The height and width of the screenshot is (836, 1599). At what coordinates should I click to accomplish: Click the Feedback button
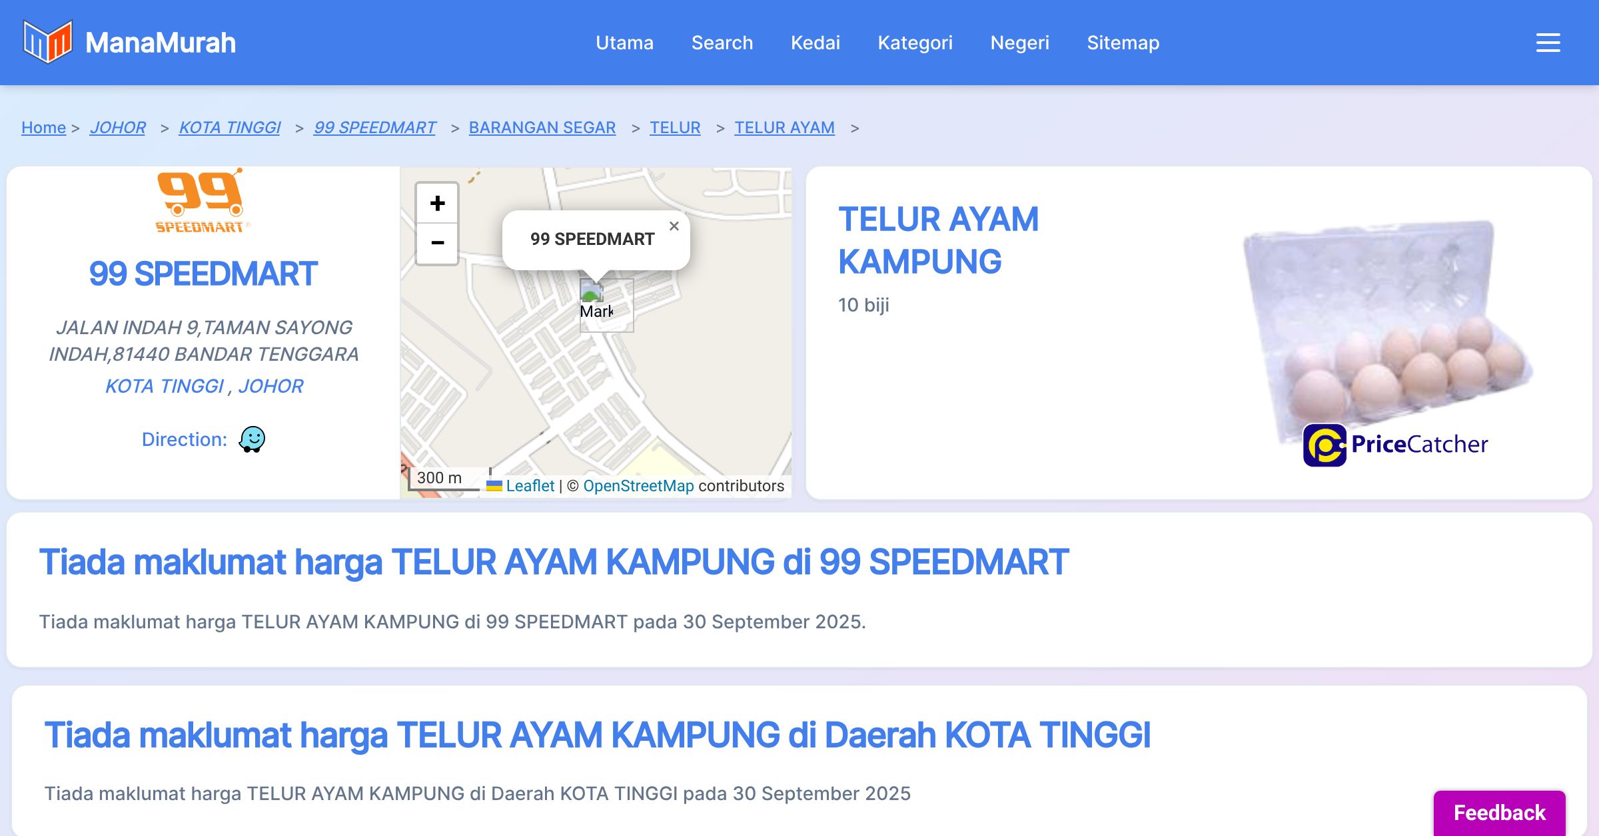click(x=1499, y=812)
